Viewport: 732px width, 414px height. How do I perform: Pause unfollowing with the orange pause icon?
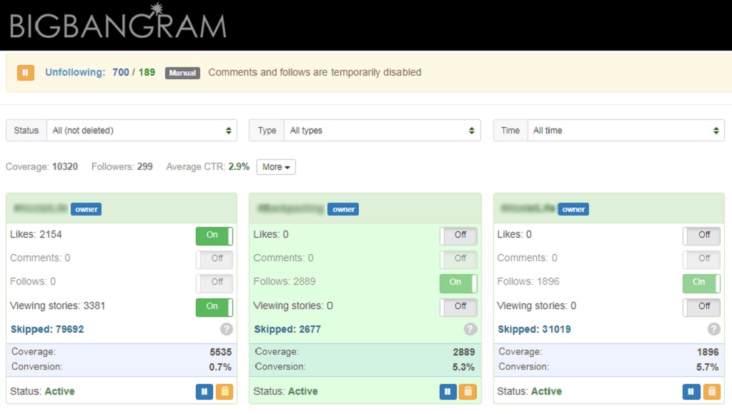[26, 72]
